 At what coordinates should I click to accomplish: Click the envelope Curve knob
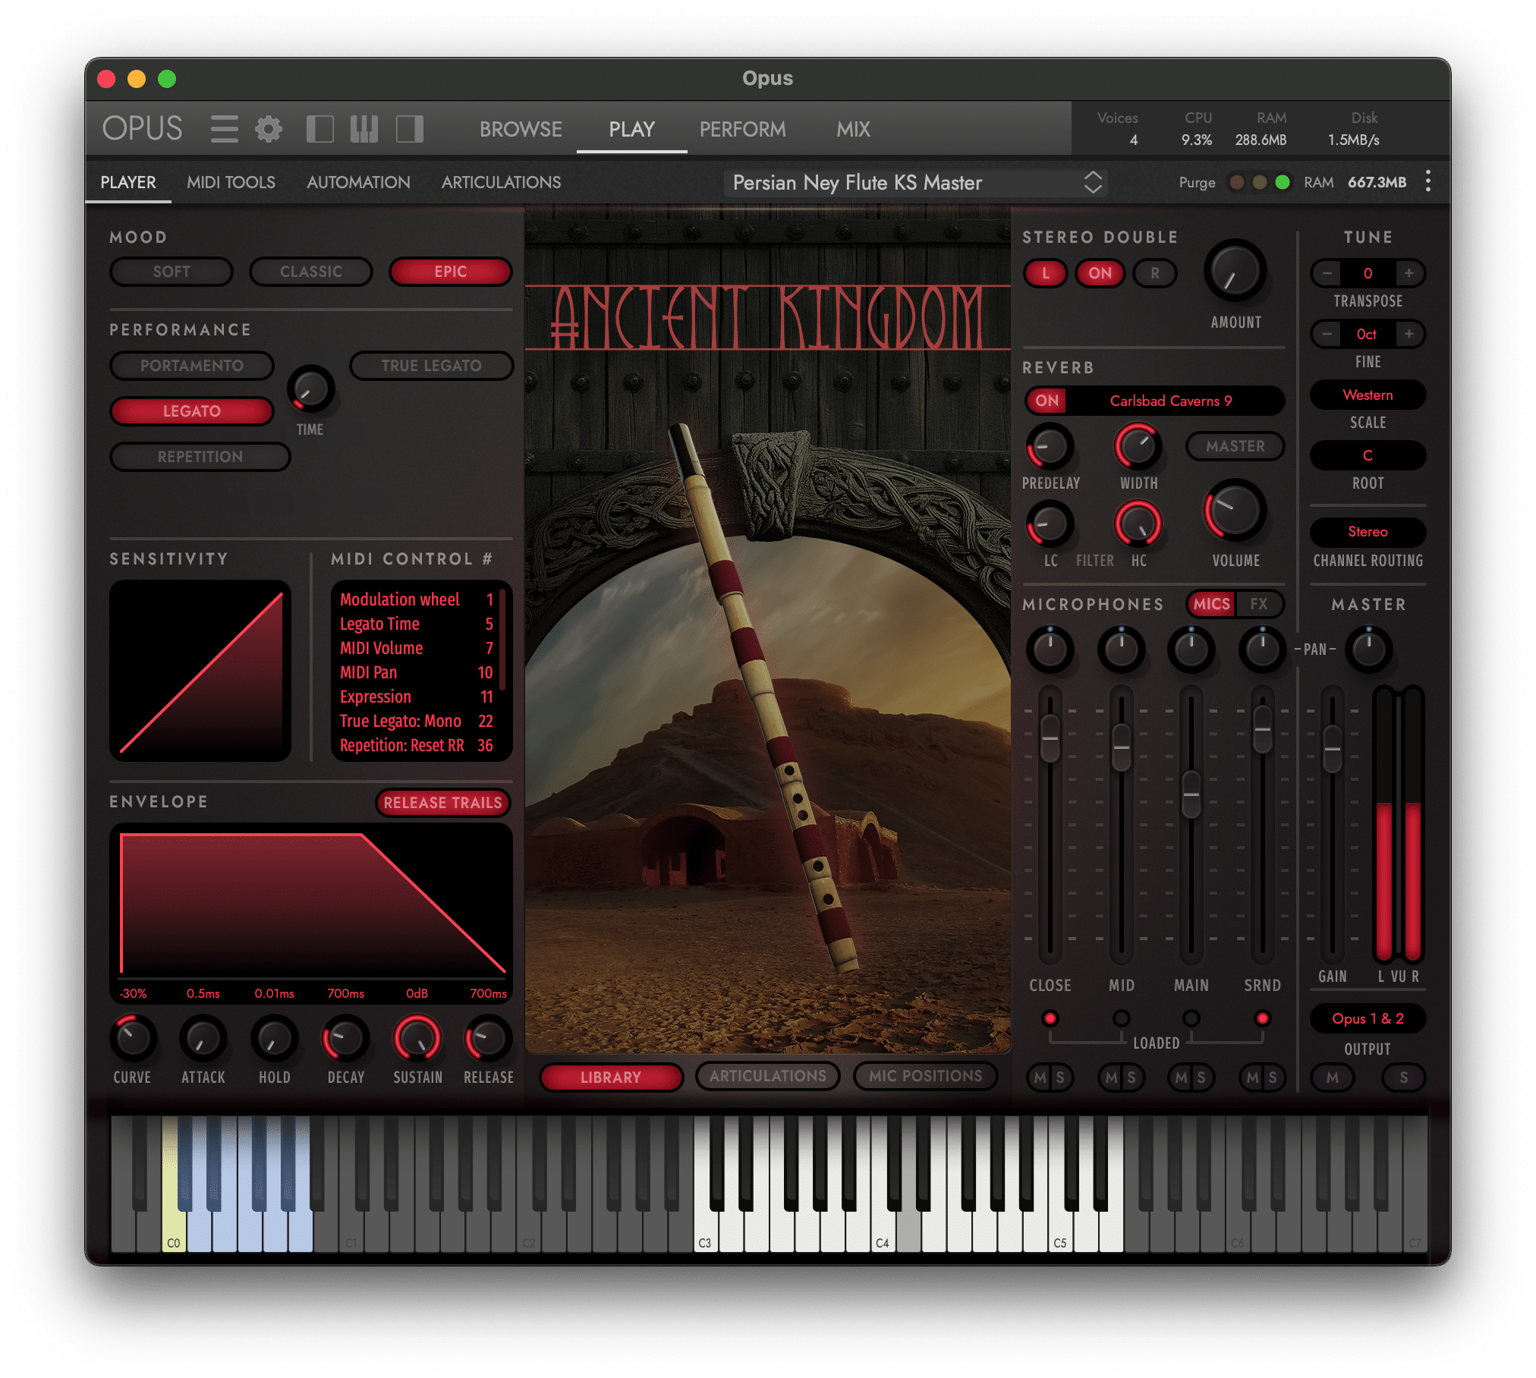[x=133, y=1037]
